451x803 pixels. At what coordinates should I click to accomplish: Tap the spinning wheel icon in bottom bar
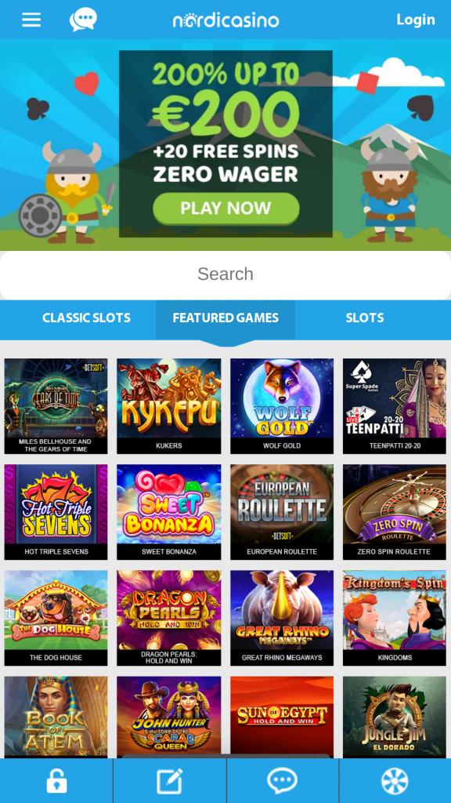pos(395,782)
